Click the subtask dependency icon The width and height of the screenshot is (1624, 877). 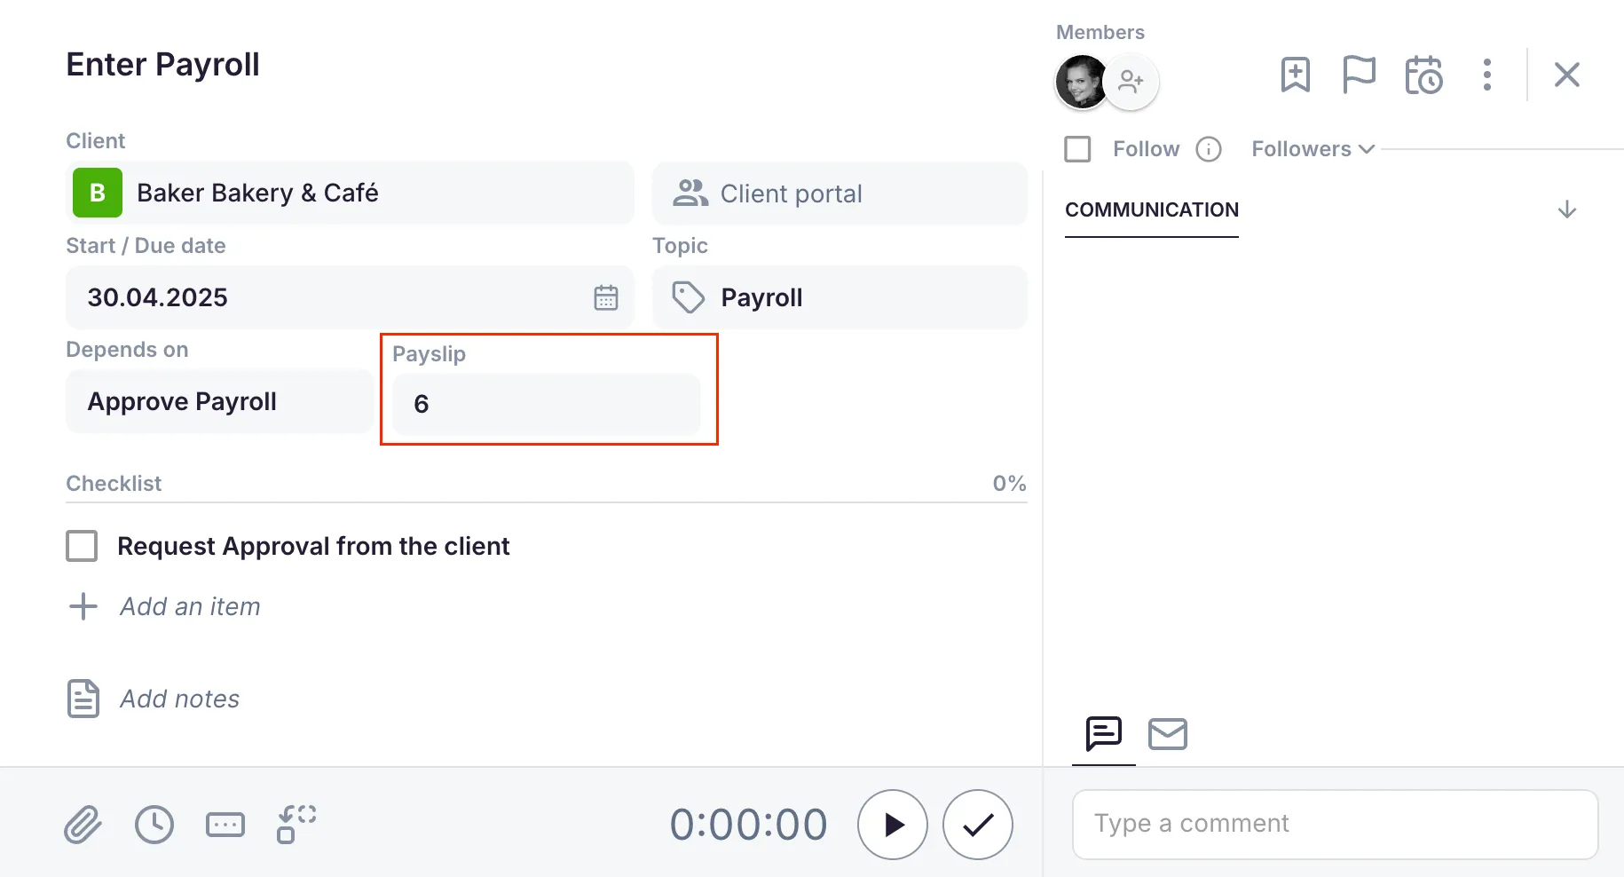coord(296,825)
